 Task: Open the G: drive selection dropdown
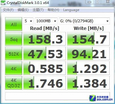[x=84, y=21]
